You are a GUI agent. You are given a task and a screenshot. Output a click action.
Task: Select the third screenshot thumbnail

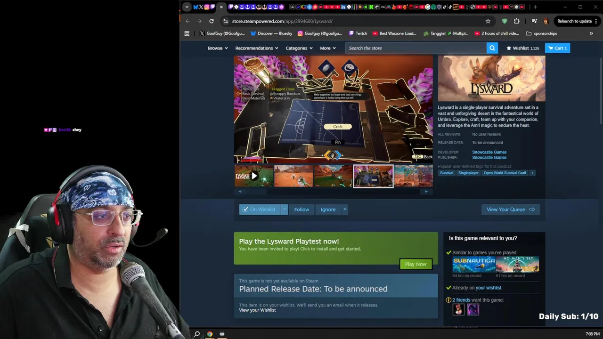(333, 176)
